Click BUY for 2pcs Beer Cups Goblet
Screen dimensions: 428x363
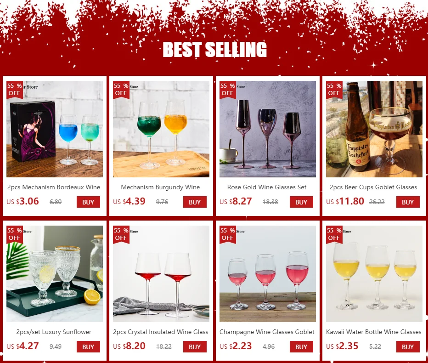click(x=408, y=202)
